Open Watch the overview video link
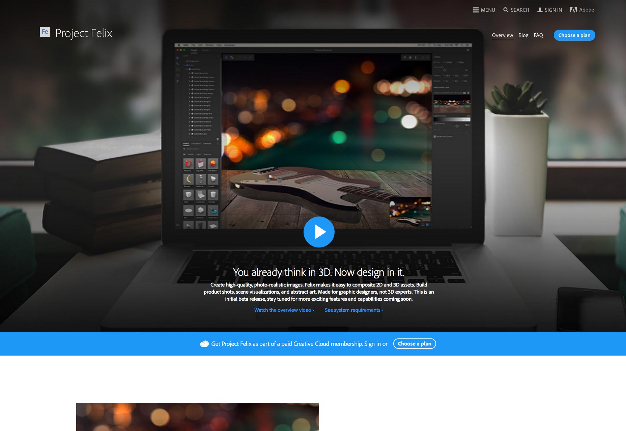Image resolution: width=626 pixels, height=431 pixels. 284,310
